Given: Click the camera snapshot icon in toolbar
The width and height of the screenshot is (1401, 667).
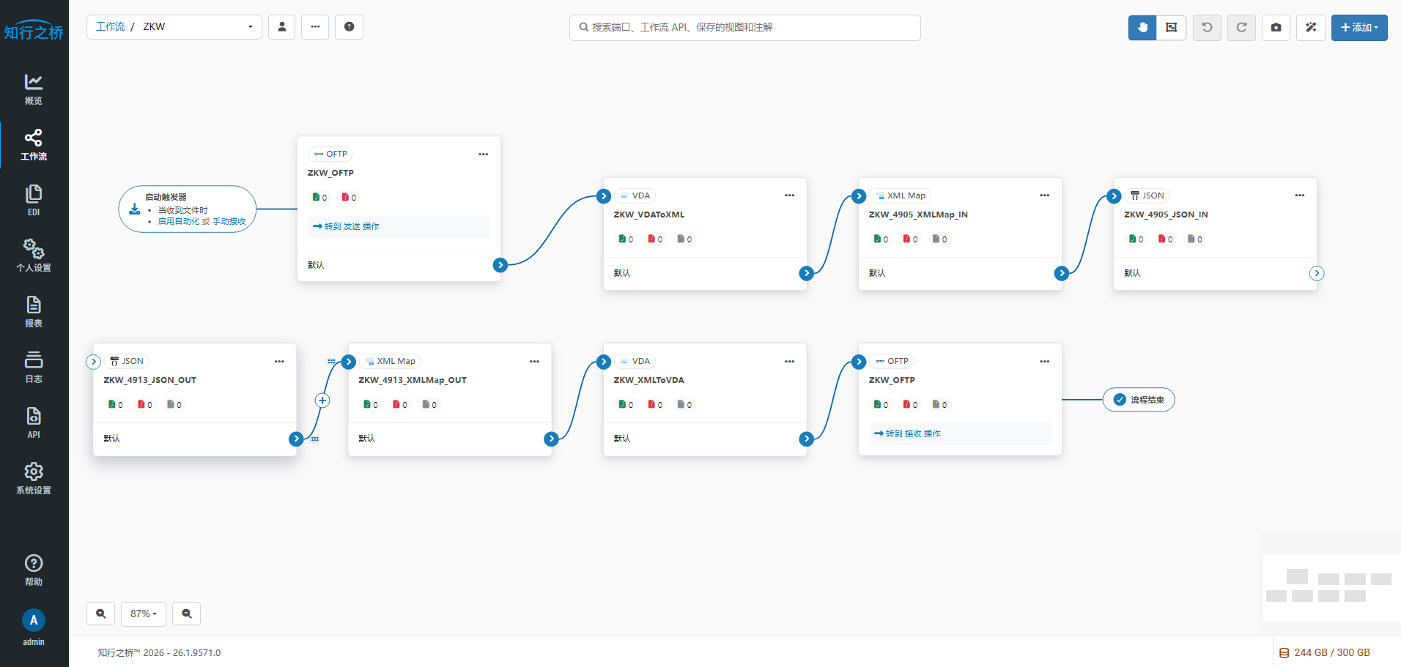Looking at the screenshot, I should tap(1276, 28).
